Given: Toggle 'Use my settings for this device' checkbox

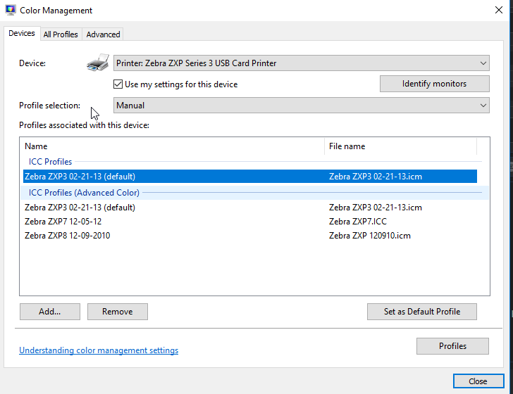Looking at the screenshot, I should click(119, 84).
